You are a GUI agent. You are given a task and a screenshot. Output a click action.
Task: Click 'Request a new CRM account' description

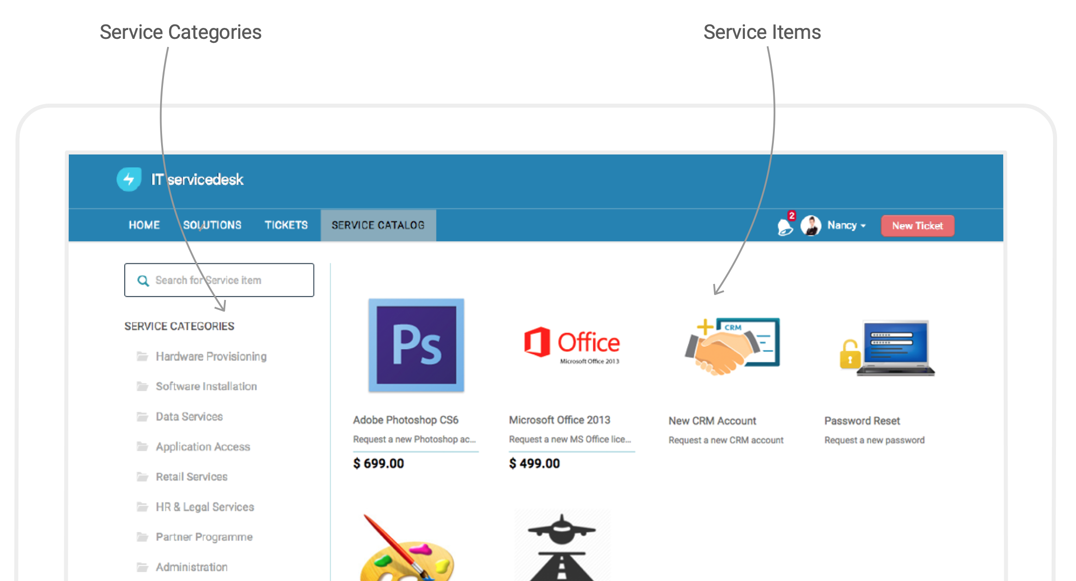coord(726,440)
